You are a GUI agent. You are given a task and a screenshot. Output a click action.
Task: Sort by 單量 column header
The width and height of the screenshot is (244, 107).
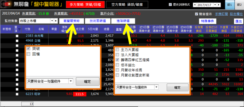(54, 29)
